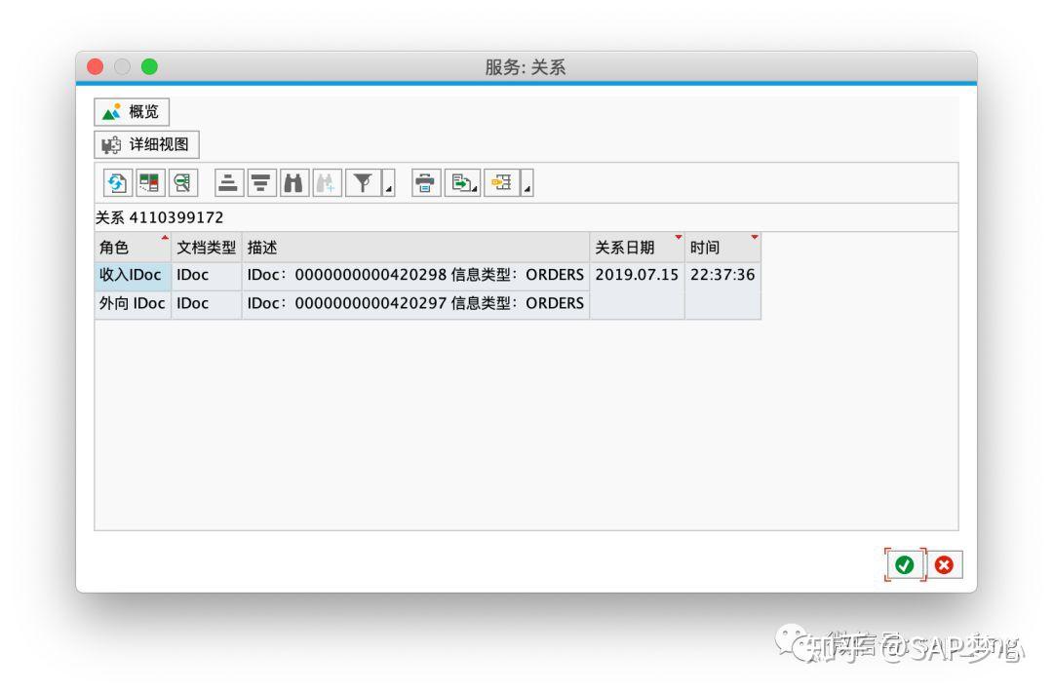This screenshot has height=693, width=1053.
Task: Open Find with the binoculars icon
Action: tap(293, 182)
